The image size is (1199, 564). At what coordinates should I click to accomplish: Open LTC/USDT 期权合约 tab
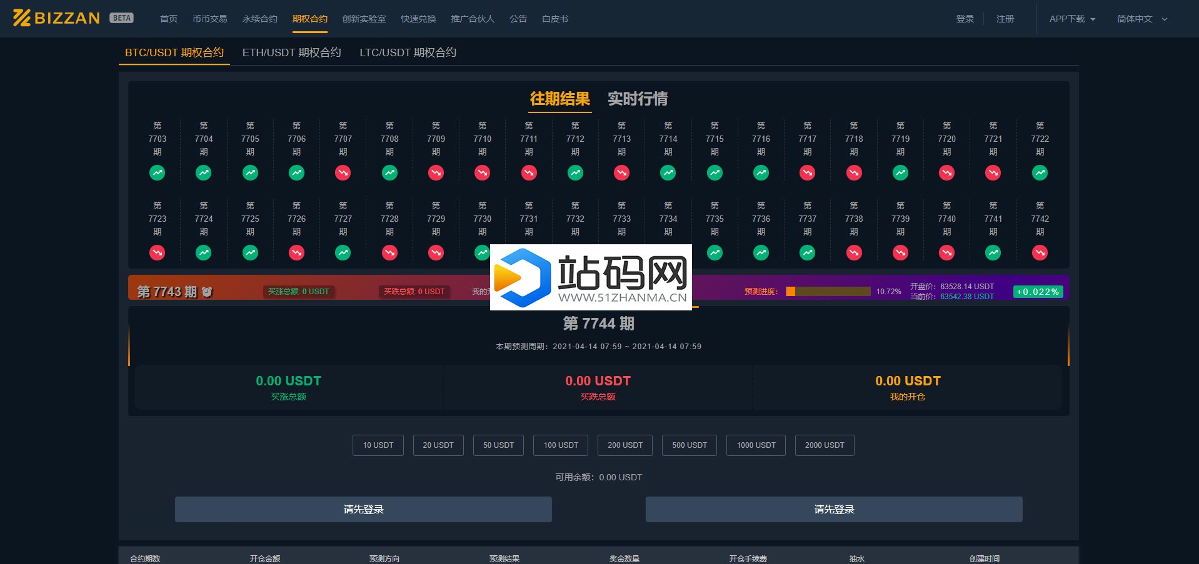[x=408, y=52]
